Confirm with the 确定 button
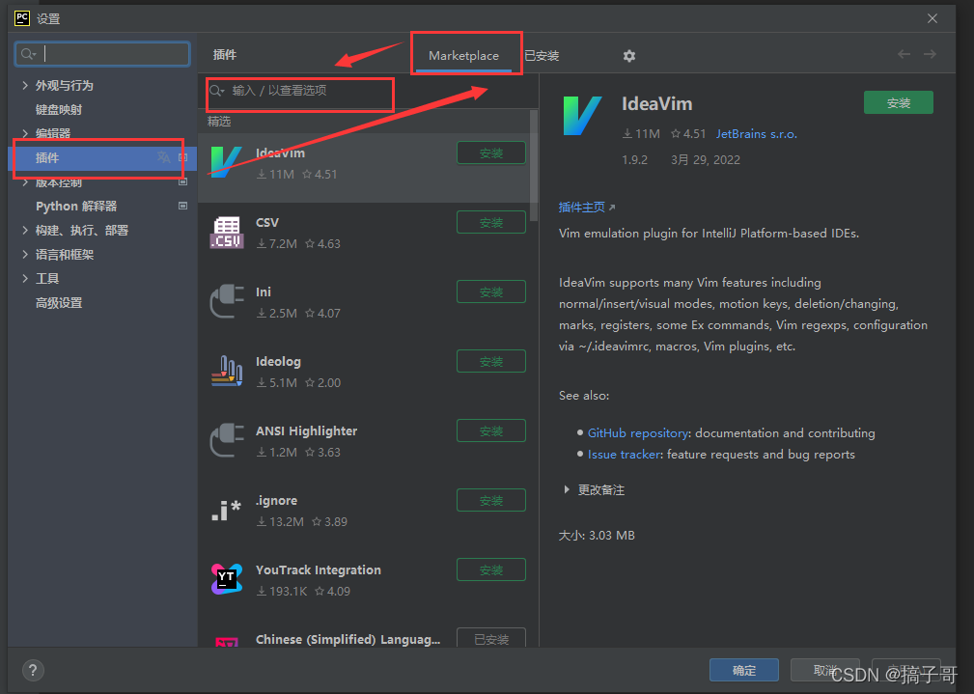The height and width of the screenshot is (694, 974). (x=744, y=671)
